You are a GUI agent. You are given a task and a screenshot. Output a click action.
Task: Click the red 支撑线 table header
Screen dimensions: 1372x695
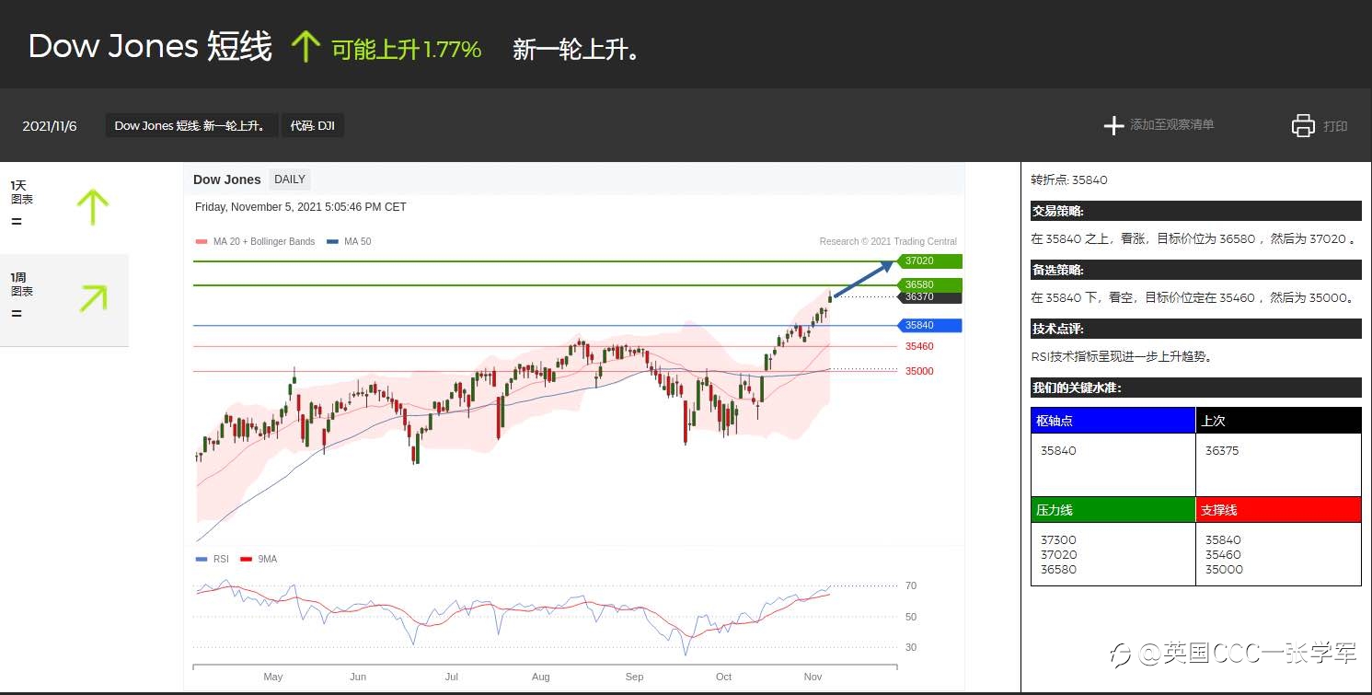[x=1278, y=510]
